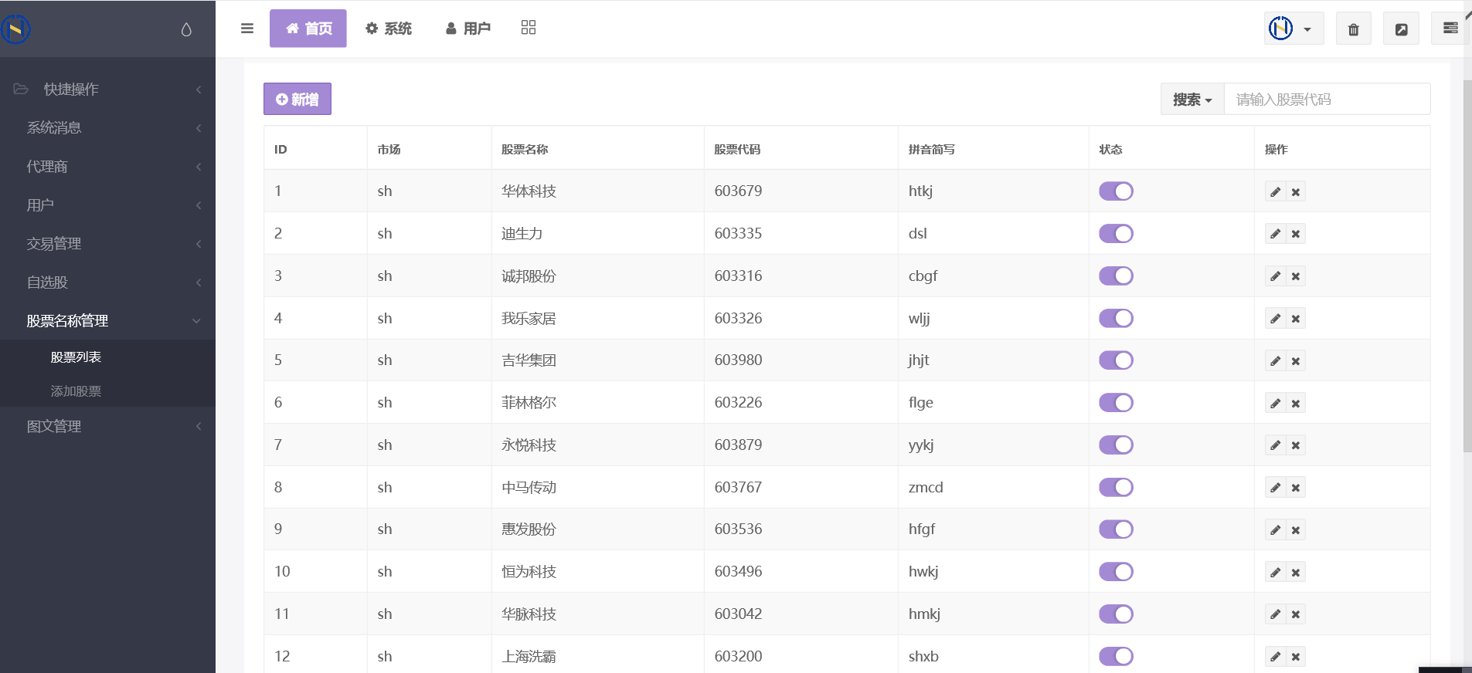Expand 用户 section in the sidebar
This screenshot has height=673, width=1472.
point(107,205)
